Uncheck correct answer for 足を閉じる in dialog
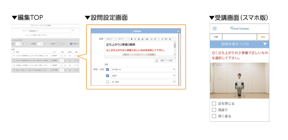Image resolution: width=288 pixels, height=140 pixels. click(x=107, y=70)
